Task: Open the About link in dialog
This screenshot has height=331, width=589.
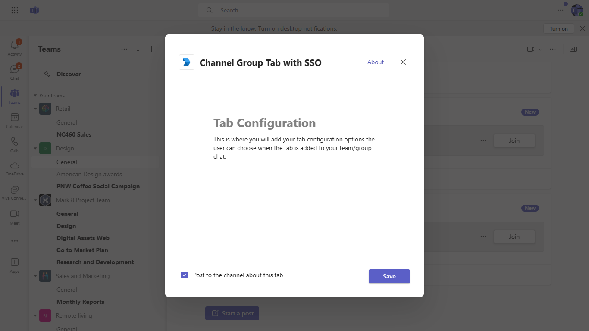Action: (376, 62)
